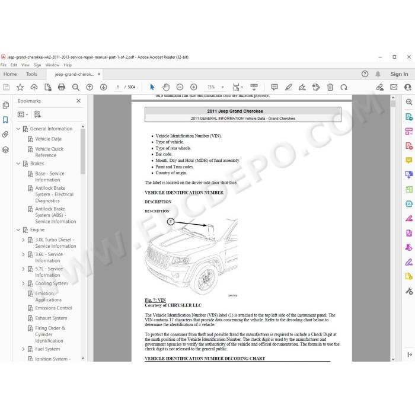
Task: Open Firing Order & Cylinder Identification bookmark
Action: click(x=50, y=334)
